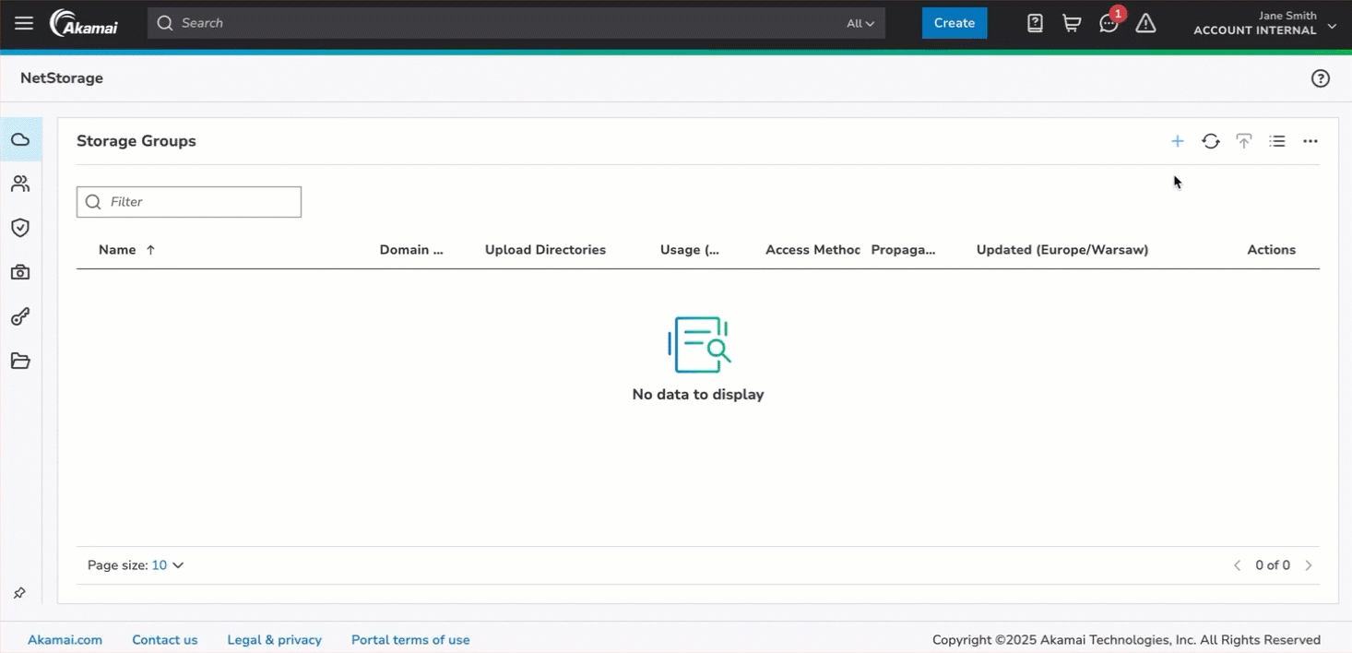Open the shield security sidebar icon
Viewport: 1352px width, 653px height.
point(20,228)
